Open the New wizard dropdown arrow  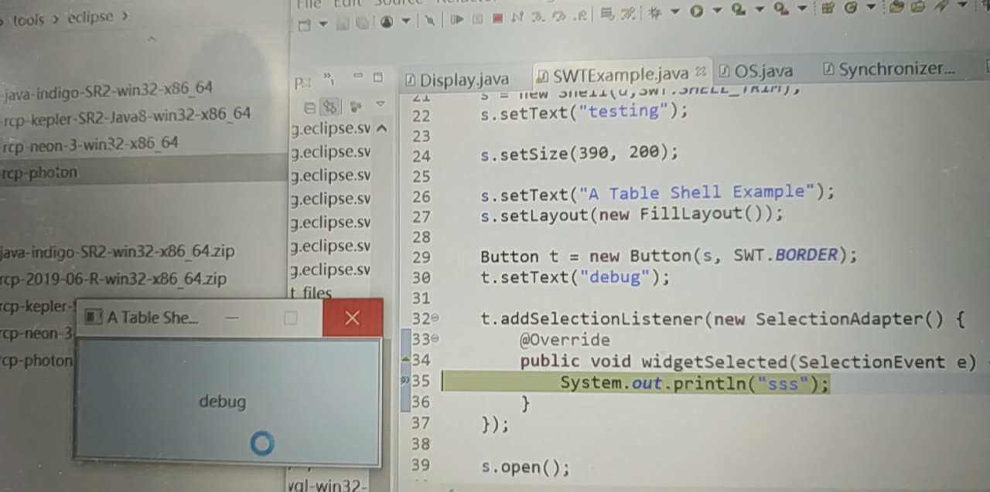click(x=323, y=23)
